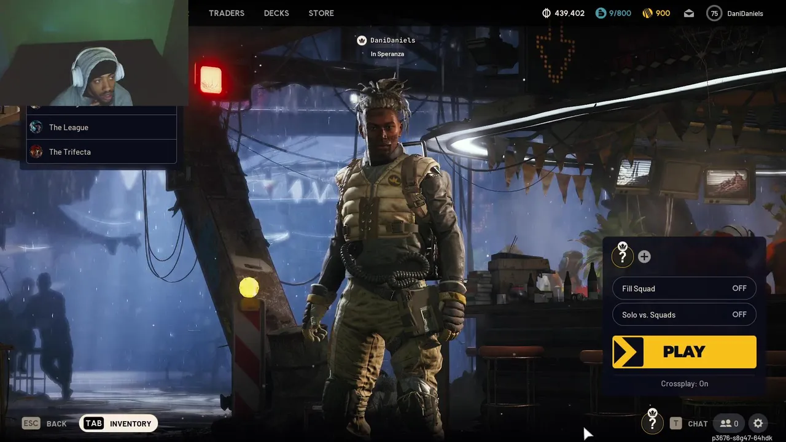Image resolution: width=786 pixels, height=442 pixels.
Task: Open the mail inbox icon
Action: coord(689,14)
